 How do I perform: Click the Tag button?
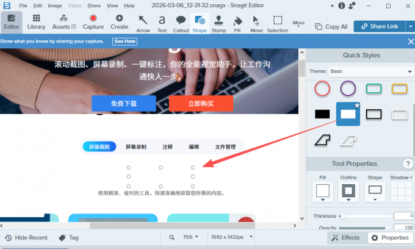tap(69, 237)
